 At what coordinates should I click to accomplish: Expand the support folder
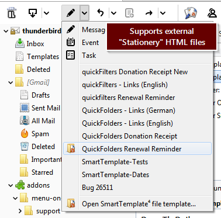[x=20, y=211]
